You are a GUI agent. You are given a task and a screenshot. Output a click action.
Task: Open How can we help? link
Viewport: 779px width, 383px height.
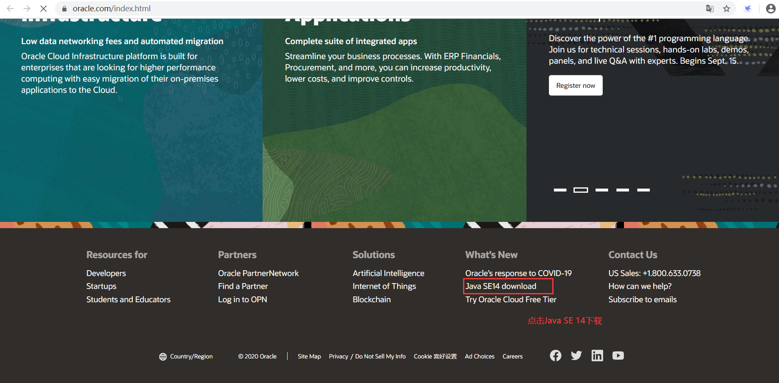[x=640, y=286]
